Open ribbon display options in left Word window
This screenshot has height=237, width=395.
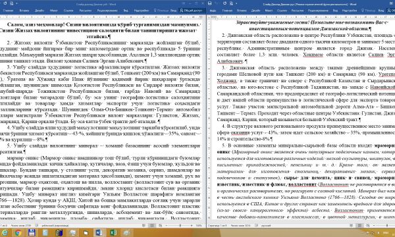click(x=184, y=3)
